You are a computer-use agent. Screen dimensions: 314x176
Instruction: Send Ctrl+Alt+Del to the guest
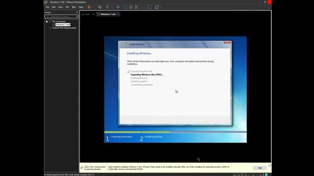(100, 7)
